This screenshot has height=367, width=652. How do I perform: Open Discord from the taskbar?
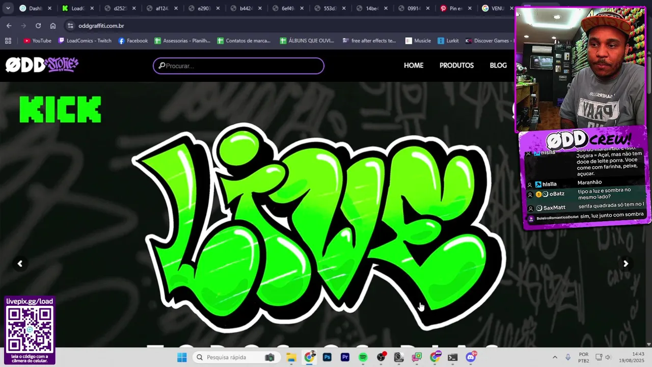(x=471, y=357)
